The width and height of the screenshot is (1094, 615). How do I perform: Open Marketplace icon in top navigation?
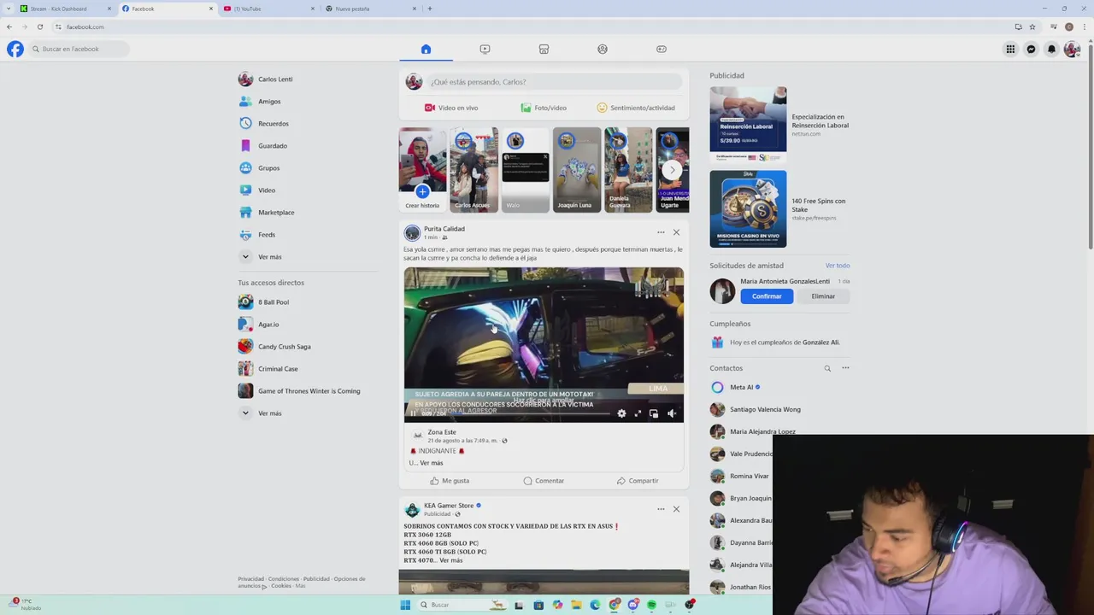click(544, 49)
